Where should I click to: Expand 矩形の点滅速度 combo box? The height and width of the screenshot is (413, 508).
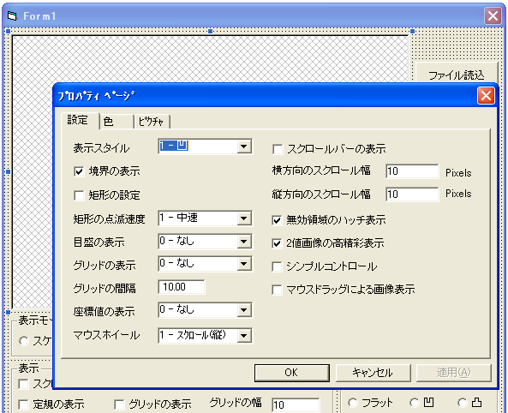244,218
